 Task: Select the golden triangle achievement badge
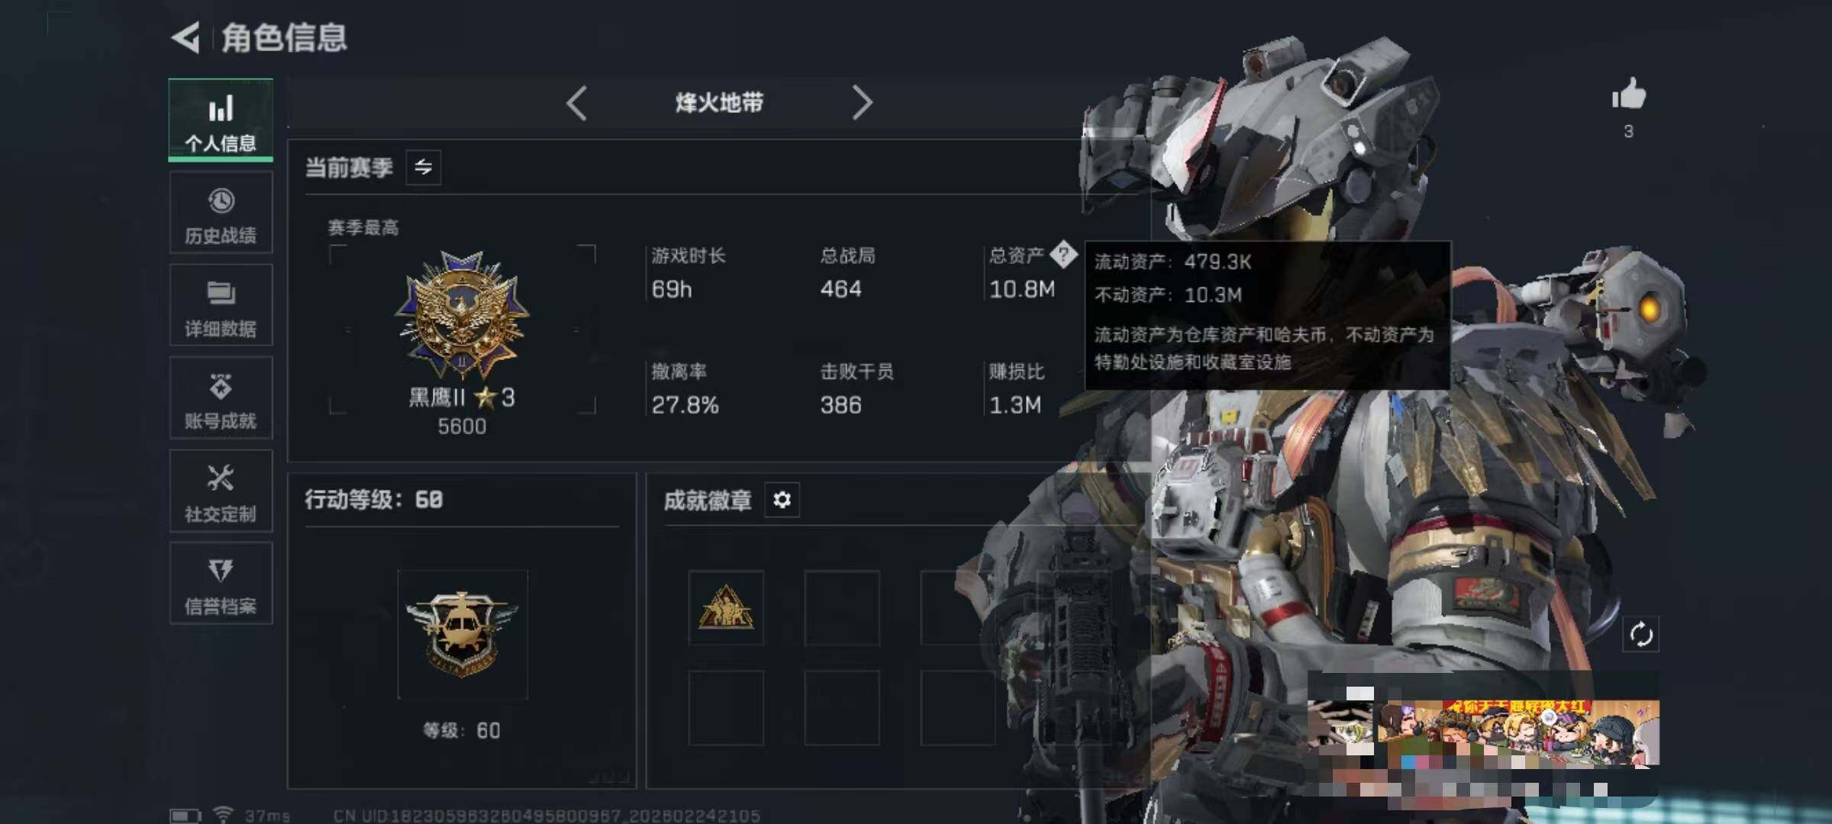coord(726,608)
